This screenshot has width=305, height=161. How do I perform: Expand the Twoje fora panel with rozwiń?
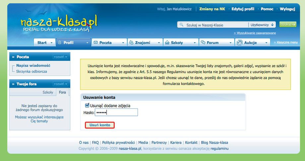point(60,84)
